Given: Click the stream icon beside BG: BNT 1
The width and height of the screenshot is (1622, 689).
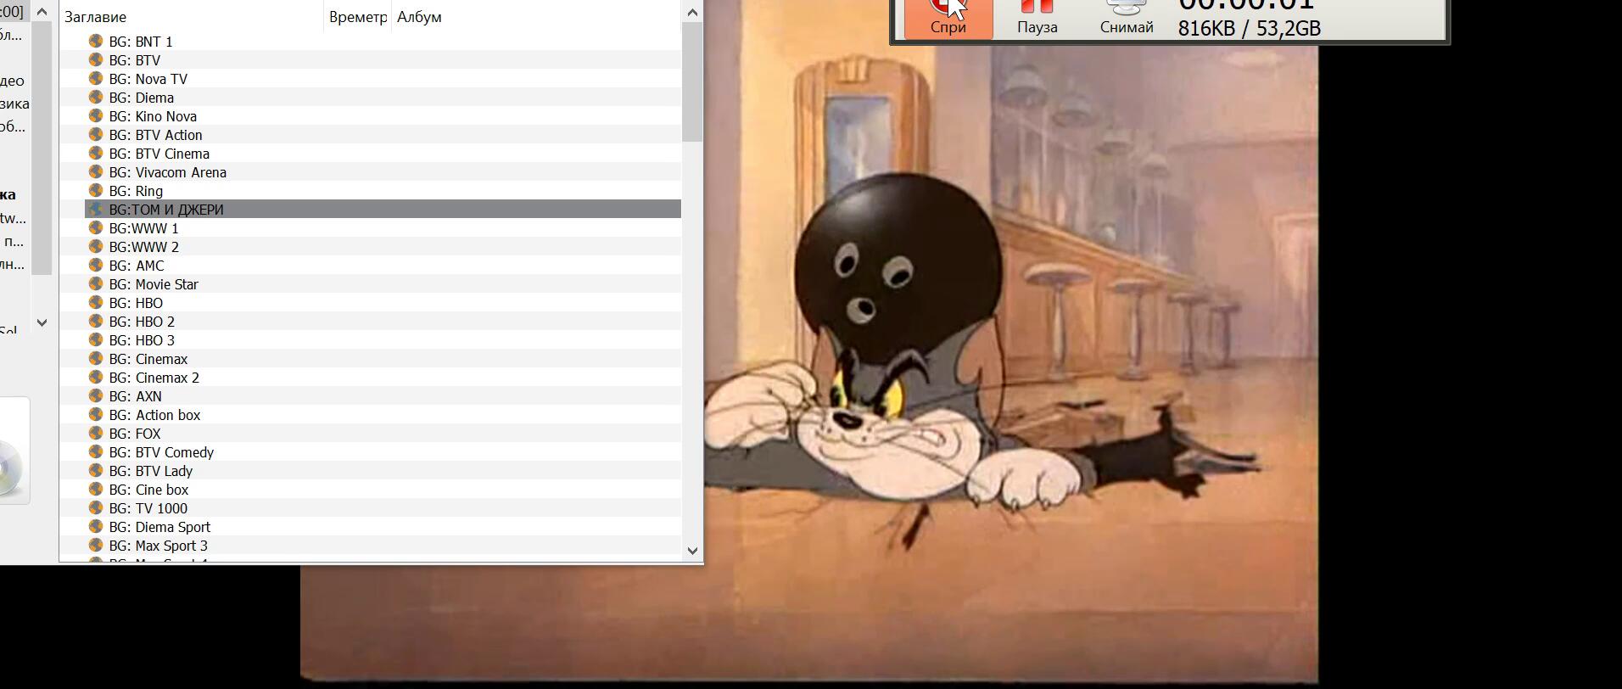Looking at the screenshot, I should click(x=96, y=41).
